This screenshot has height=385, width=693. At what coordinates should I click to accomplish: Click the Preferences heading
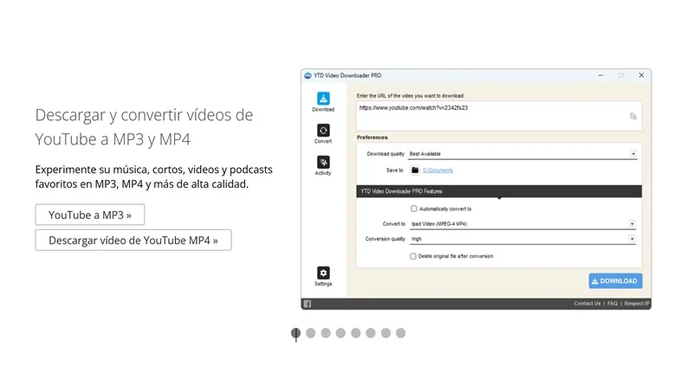click(x=372, y=138)
